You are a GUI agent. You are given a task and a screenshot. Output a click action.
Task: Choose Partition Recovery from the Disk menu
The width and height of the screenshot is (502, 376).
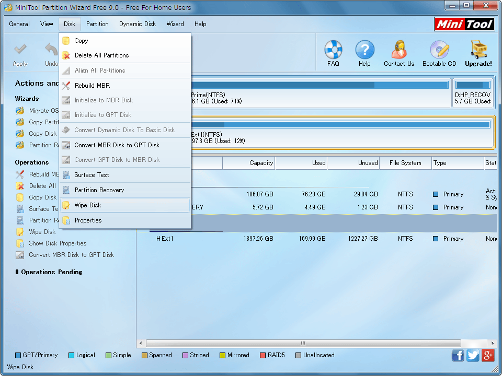(125, 190)
